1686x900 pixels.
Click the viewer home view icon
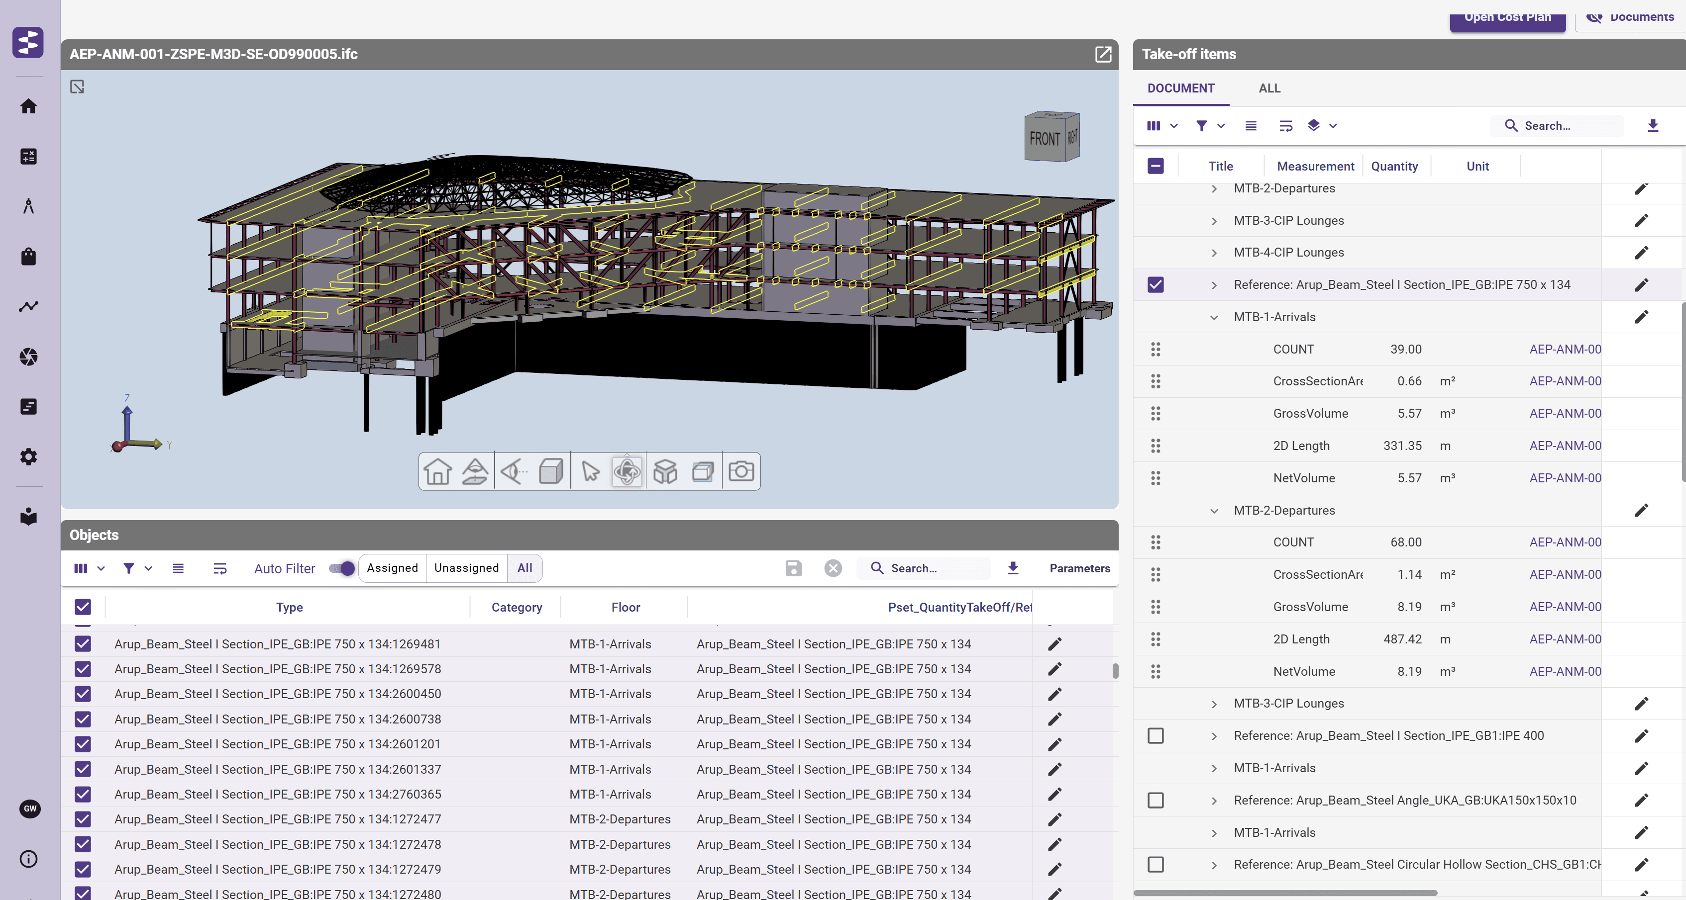437,471
